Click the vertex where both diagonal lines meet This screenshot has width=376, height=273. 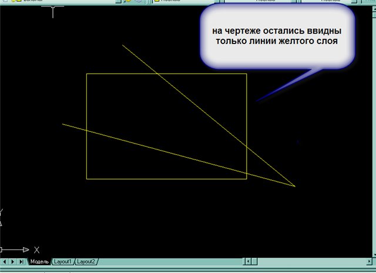pyautogui.click(x=294, y=187)
